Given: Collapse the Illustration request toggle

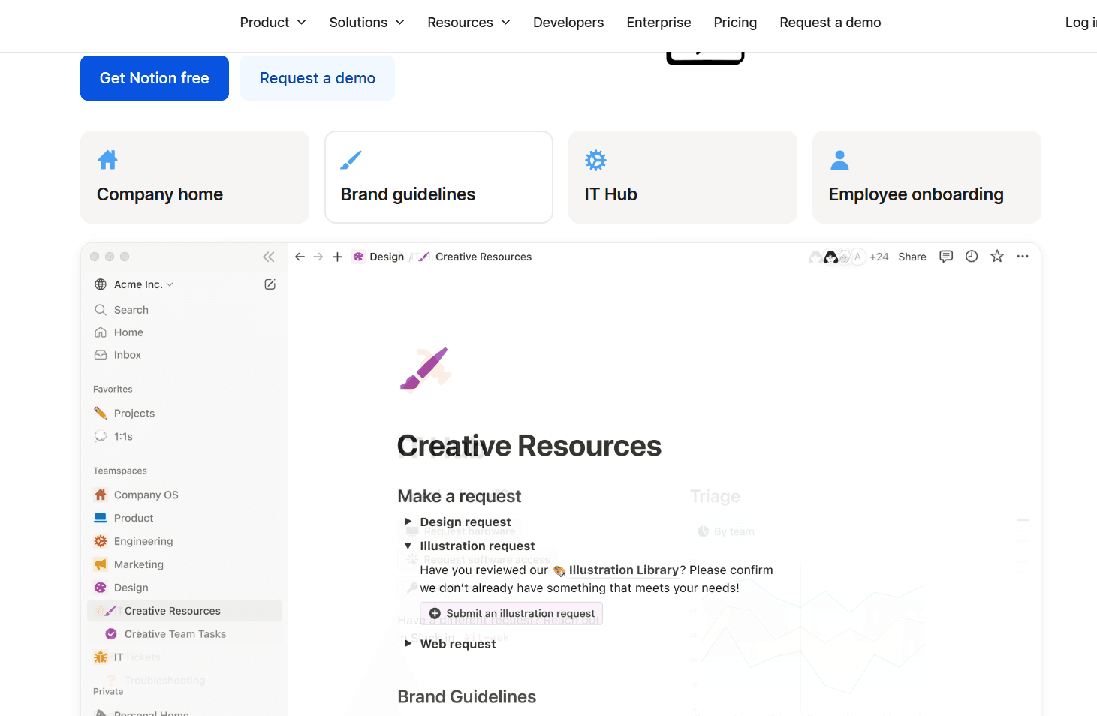Looking at the screenshot, I should (x=408, y=546).
